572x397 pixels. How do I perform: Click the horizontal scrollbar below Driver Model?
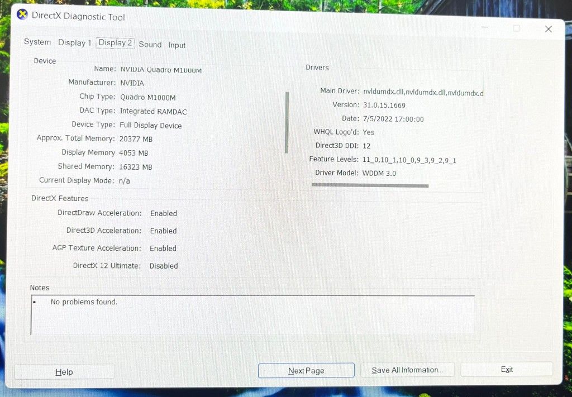(369, 184)
